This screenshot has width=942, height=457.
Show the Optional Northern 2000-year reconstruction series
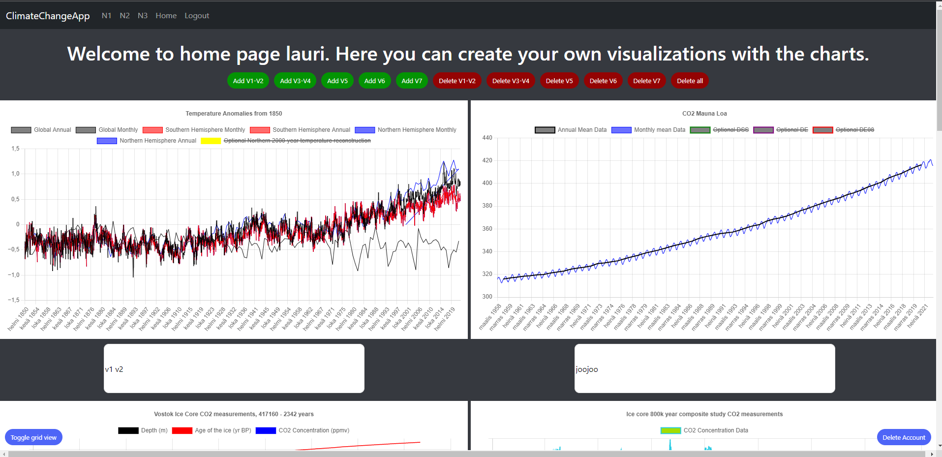click(x=286, y=141)
